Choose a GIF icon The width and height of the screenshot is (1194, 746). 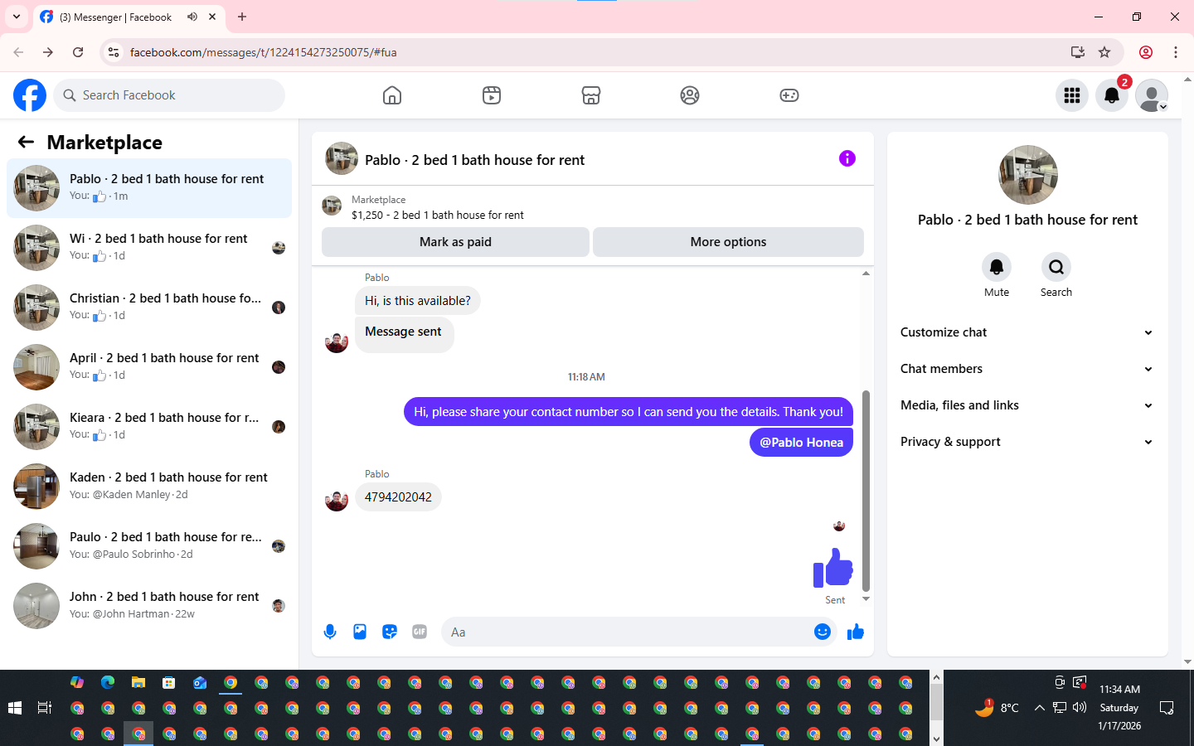click(420, 632)
